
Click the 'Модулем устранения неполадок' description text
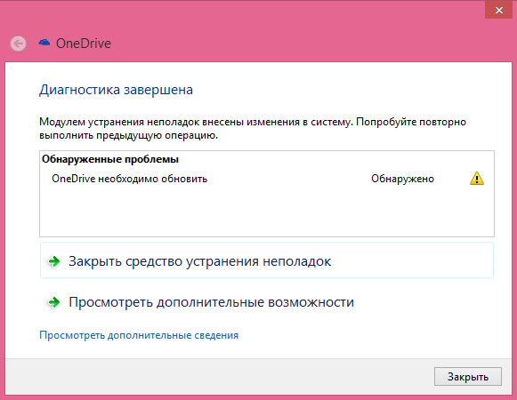coord(253,129)
